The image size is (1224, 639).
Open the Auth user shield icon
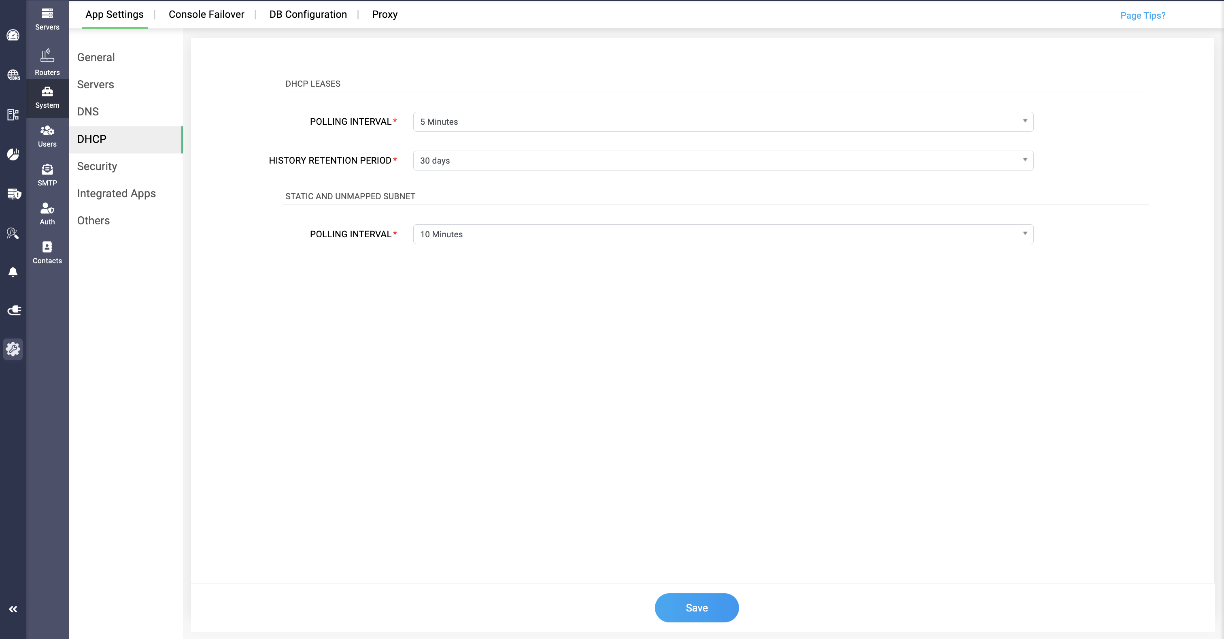47,213
